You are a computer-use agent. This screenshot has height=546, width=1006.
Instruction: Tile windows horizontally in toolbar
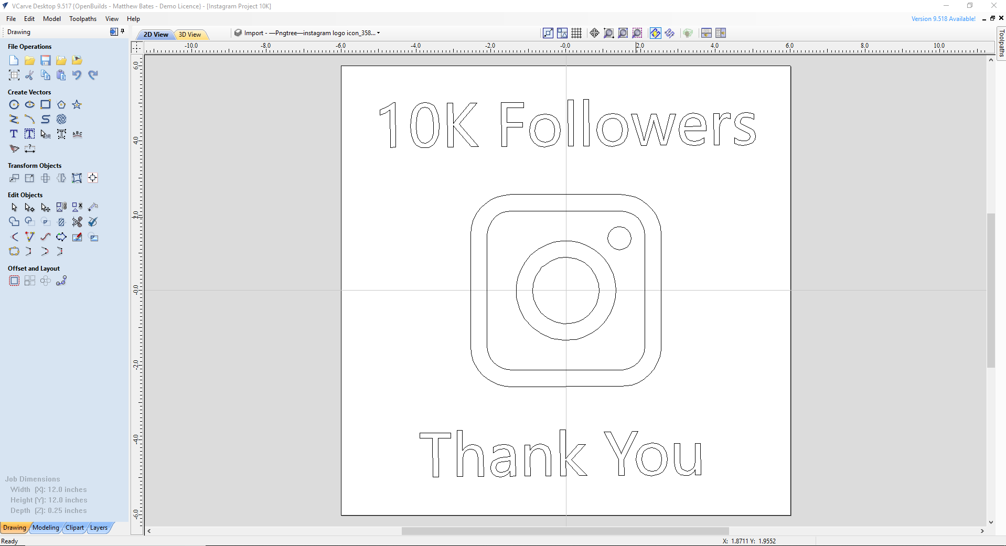click(707, 33)
